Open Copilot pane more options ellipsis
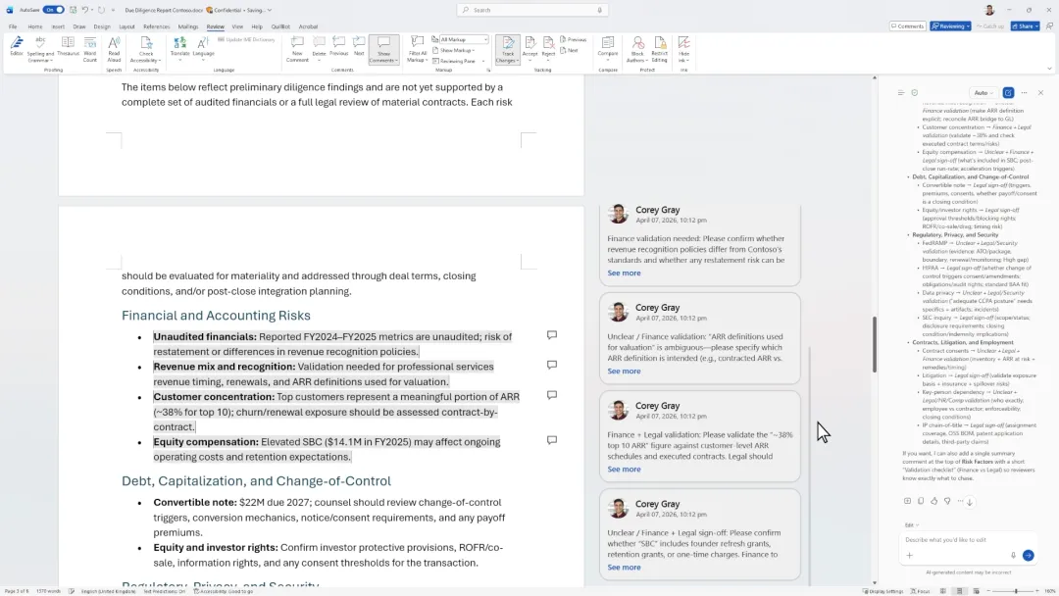This screenshot has width=1059, height=596. point(1024,92)
